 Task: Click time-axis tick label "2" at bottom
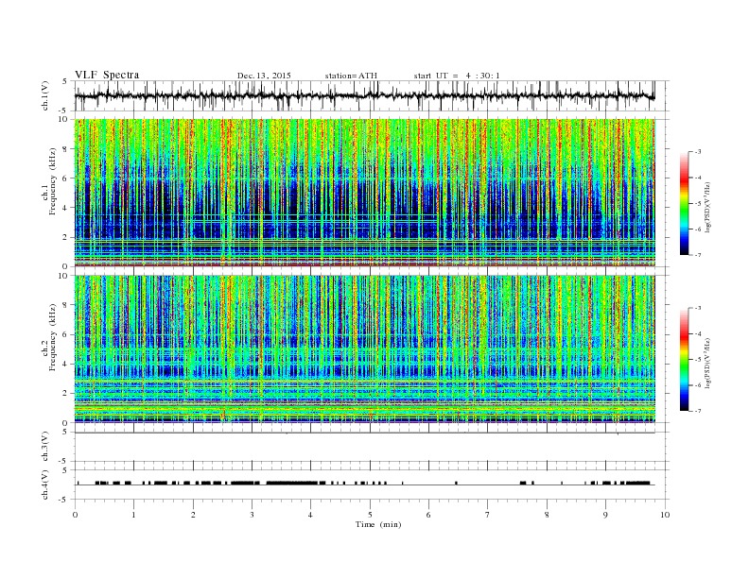click(x=193, y=515)
